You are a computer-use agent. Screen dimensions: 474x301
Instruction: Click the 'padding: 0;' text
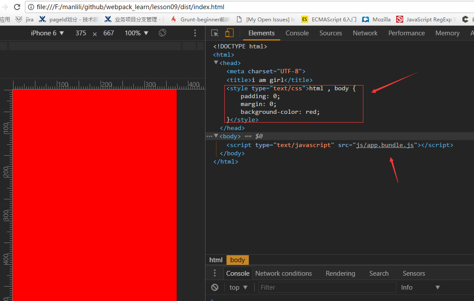click(x=260, y=96)
